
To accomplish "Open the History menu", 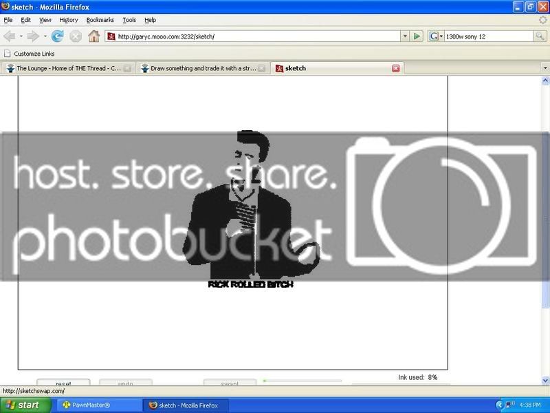I will coord(68,20).
